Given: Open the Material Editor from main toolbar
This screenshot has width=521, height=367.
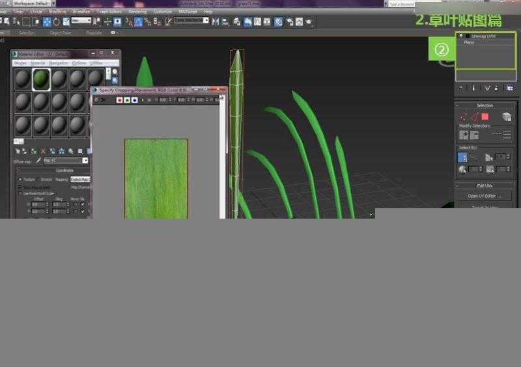Looking at the screenshot, I should point(279,22).
